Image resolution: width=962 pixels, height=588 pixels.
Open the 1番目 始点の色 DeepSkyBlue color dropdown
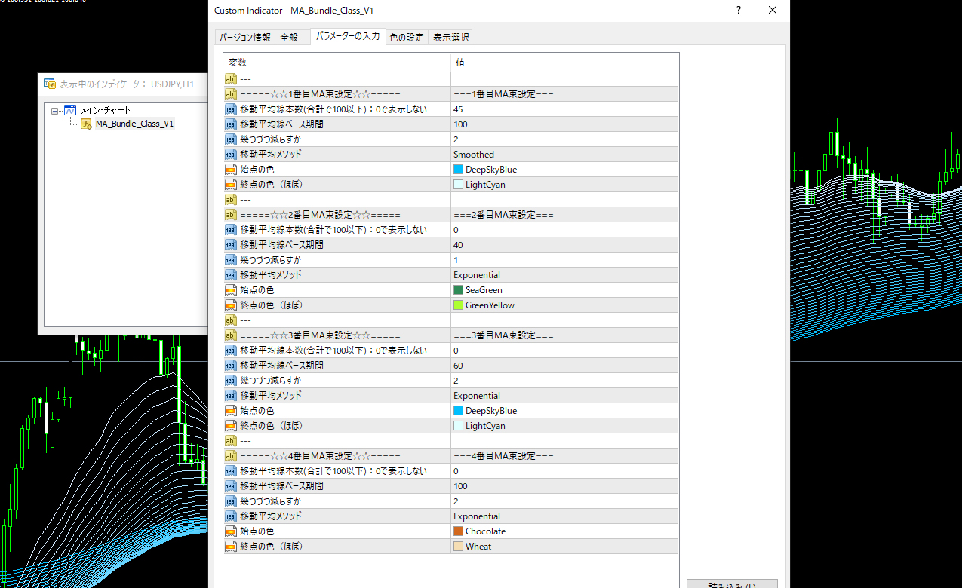564,170
